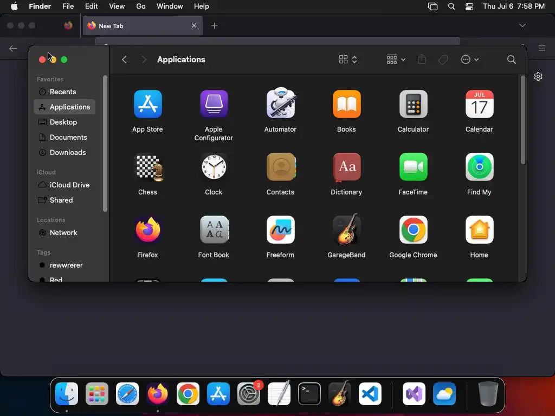This screenshot has height=416, width=555.
Task: Expand the Firefox tab list chevron
Action: point(522,25)
